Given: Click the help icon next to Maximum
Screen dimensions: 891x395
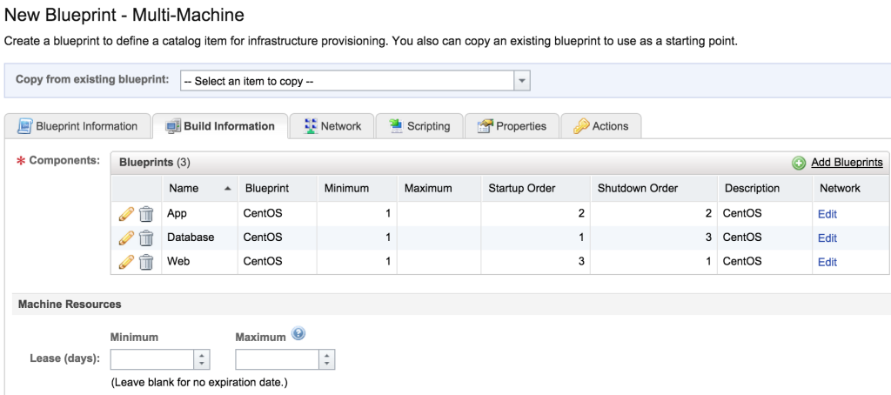Looking at the screenshot, I should 298,334.
